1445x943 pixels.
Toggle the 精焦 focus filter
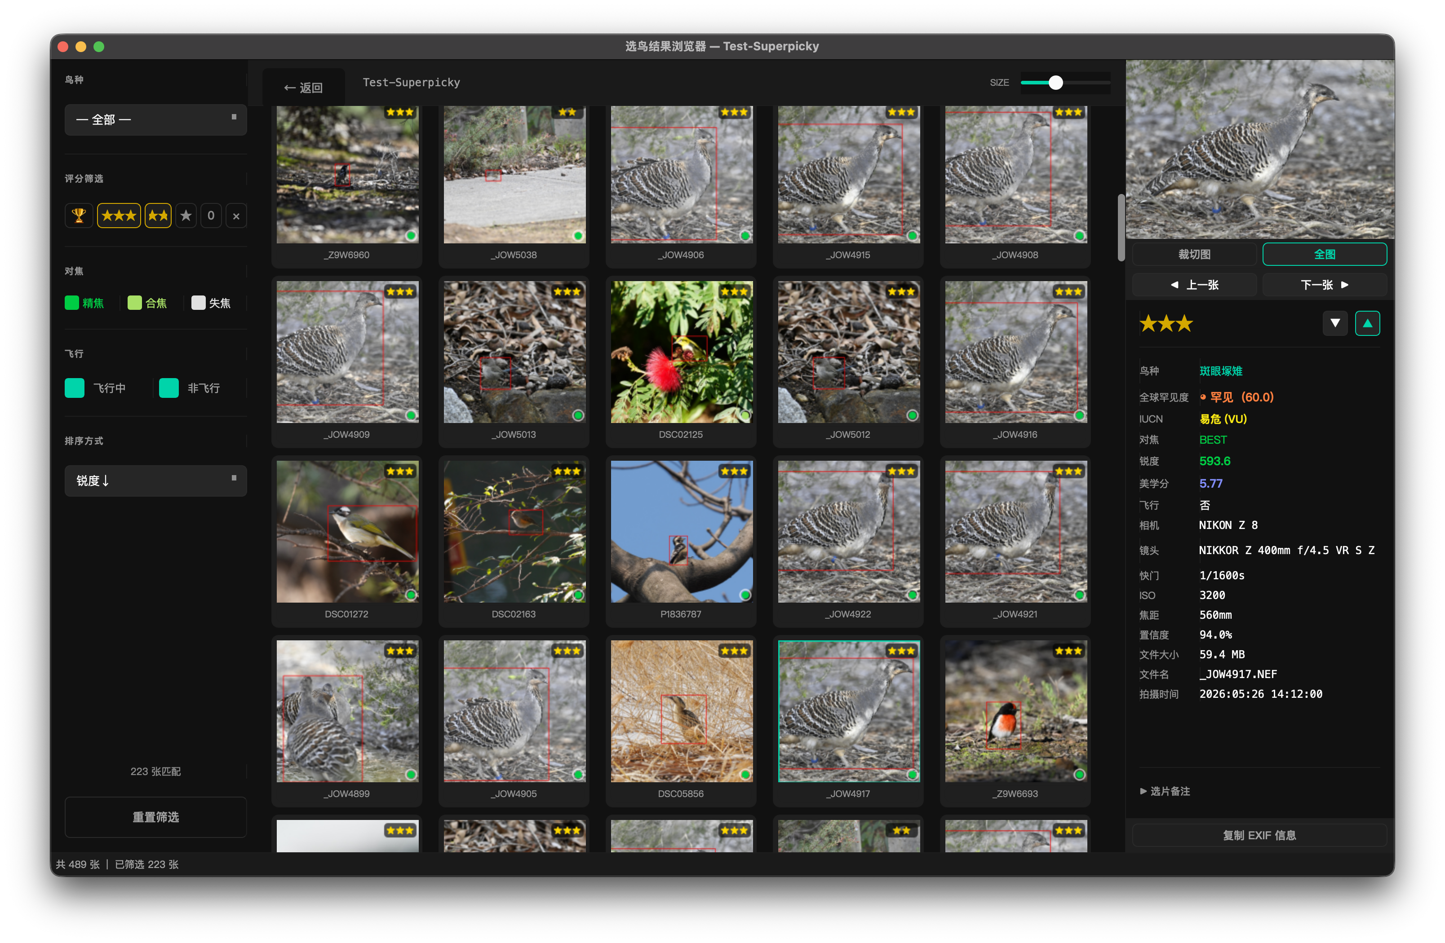tap(84, 303)
